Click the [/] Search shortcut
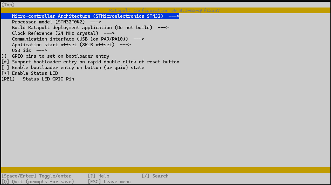 pyautogui.click(x=155, y=176)
